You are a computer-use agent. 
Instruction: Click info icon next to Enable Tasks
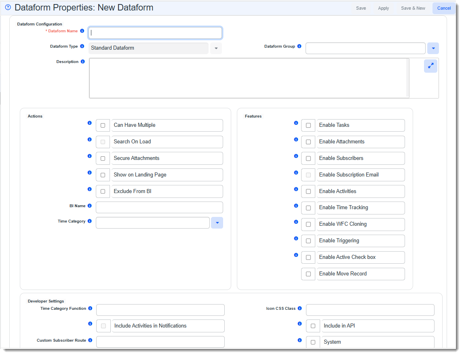tap(296, 123)
